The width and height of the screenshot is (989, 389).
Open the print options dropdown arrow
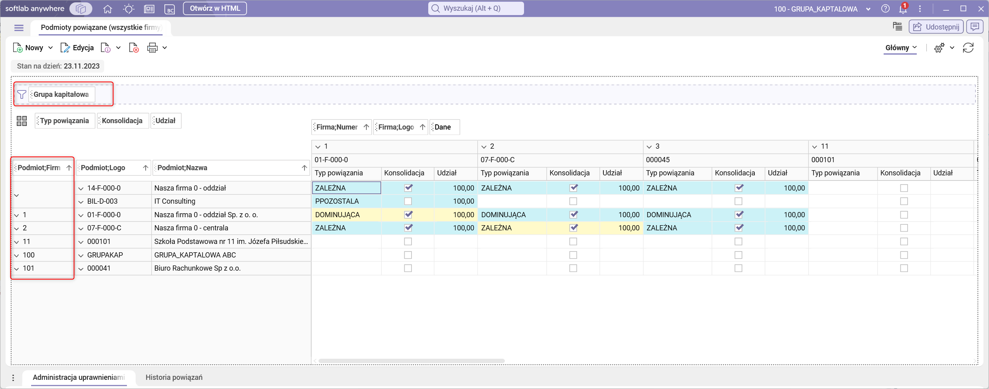[165, 48]
